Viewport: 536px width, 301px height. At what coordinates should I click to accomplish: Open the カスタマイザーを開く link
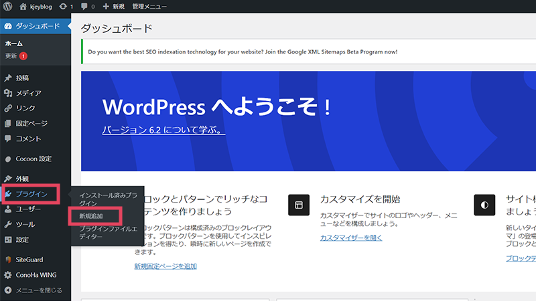tap(351, 237)
